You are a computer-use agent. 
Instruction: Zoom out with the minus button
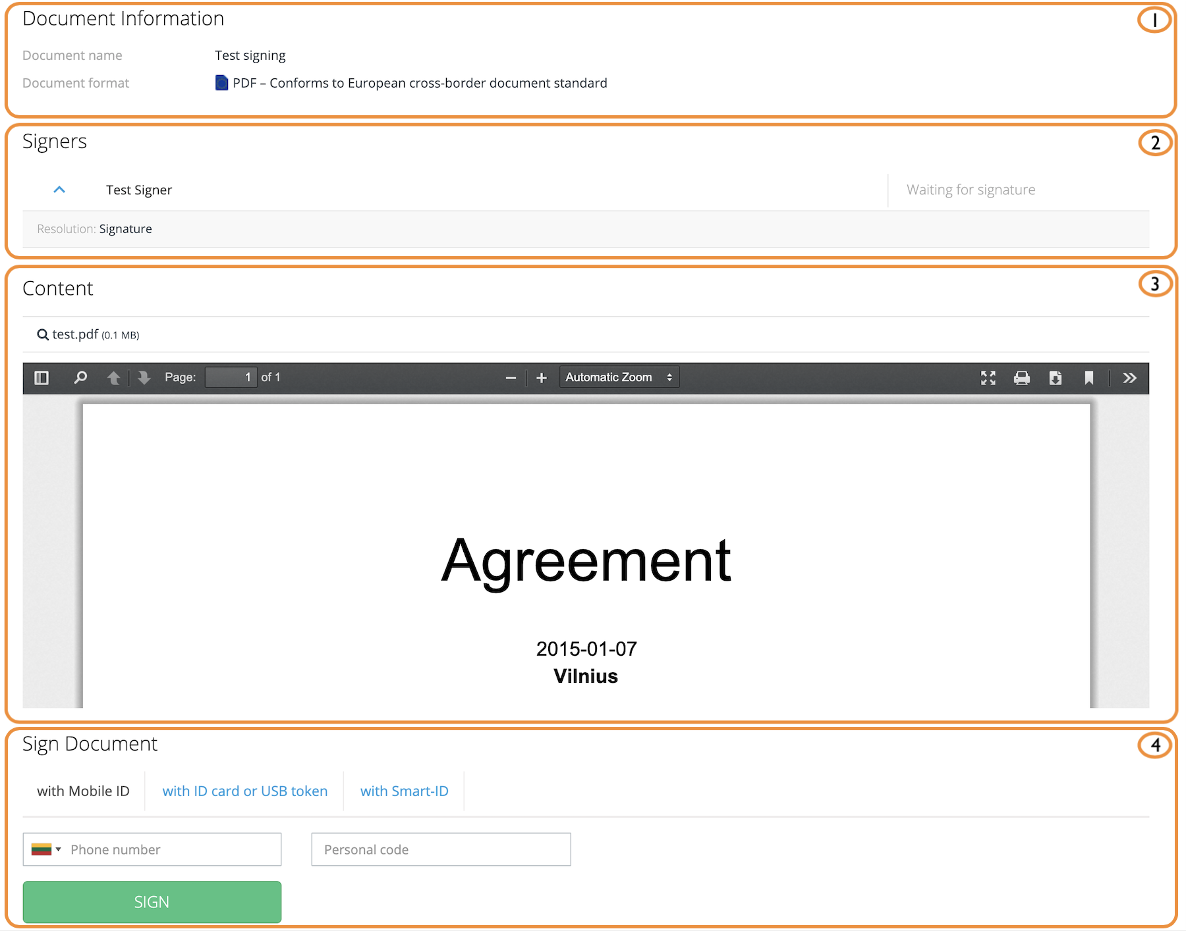tap(511, 378)
